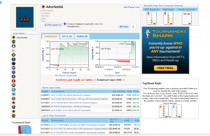Open Jan 12 $4.40 NL Hold'em 2R1A tournament
Image resolution: width=210 pixels, height=136 pixels.
point(74,103)
